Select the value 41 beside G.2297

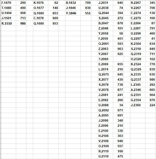[151, 39]
